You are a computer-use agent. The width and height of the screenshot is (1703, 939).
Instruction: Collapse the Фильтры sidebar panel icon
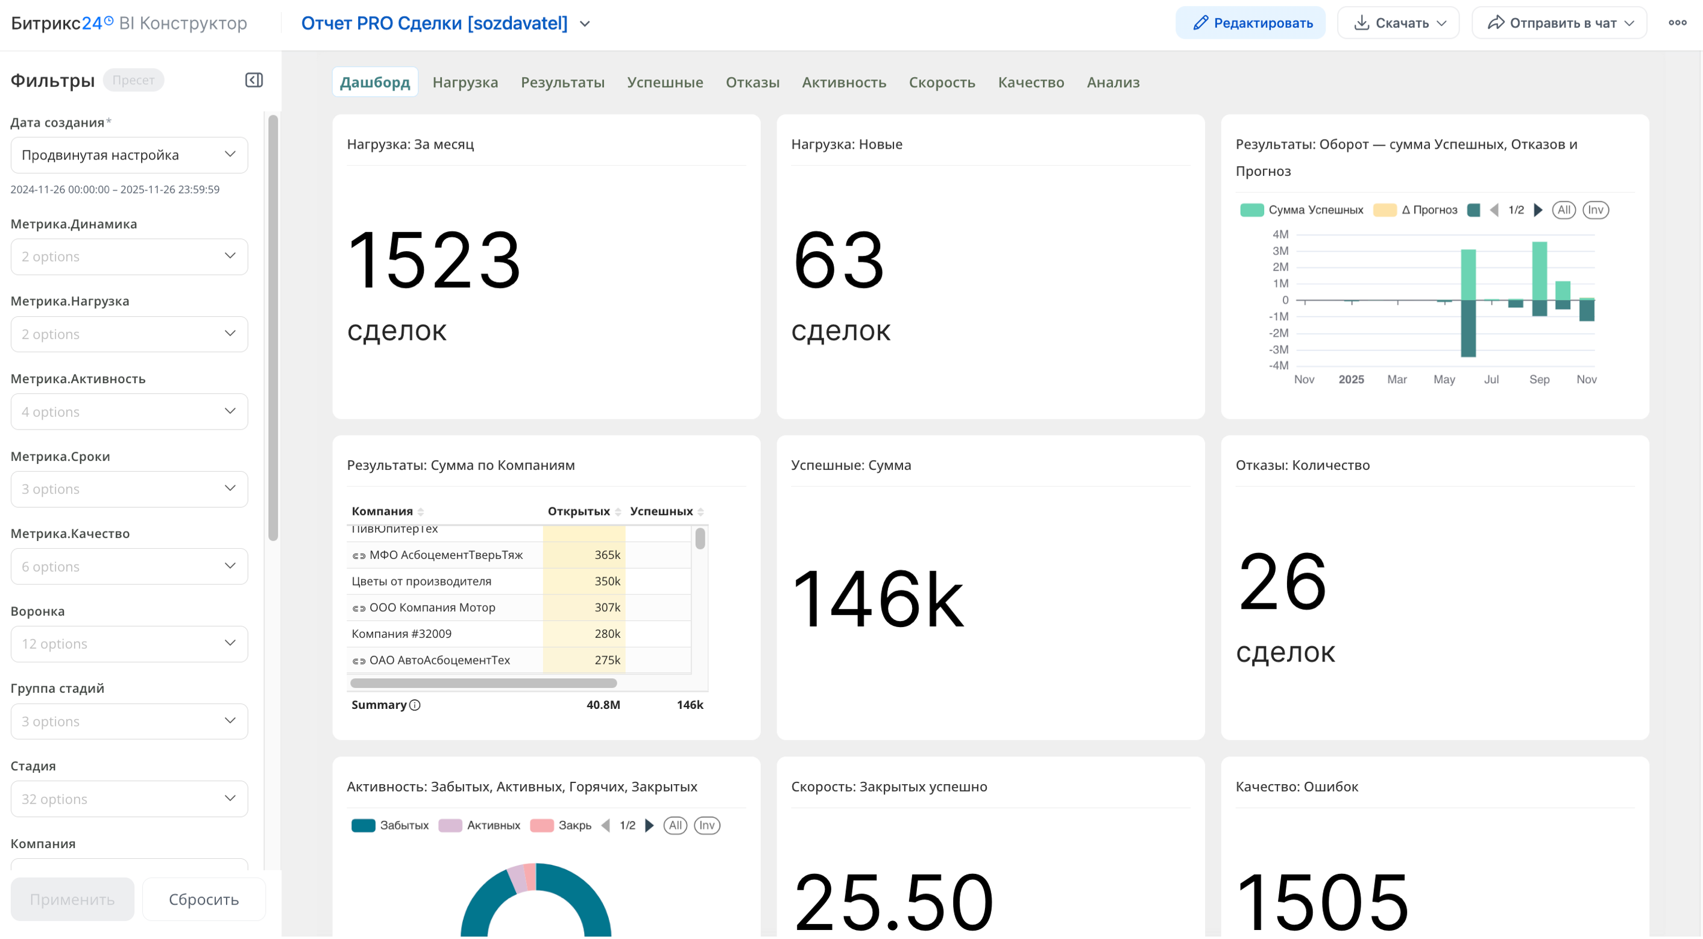pyautogui.click(x=254, y=80)
